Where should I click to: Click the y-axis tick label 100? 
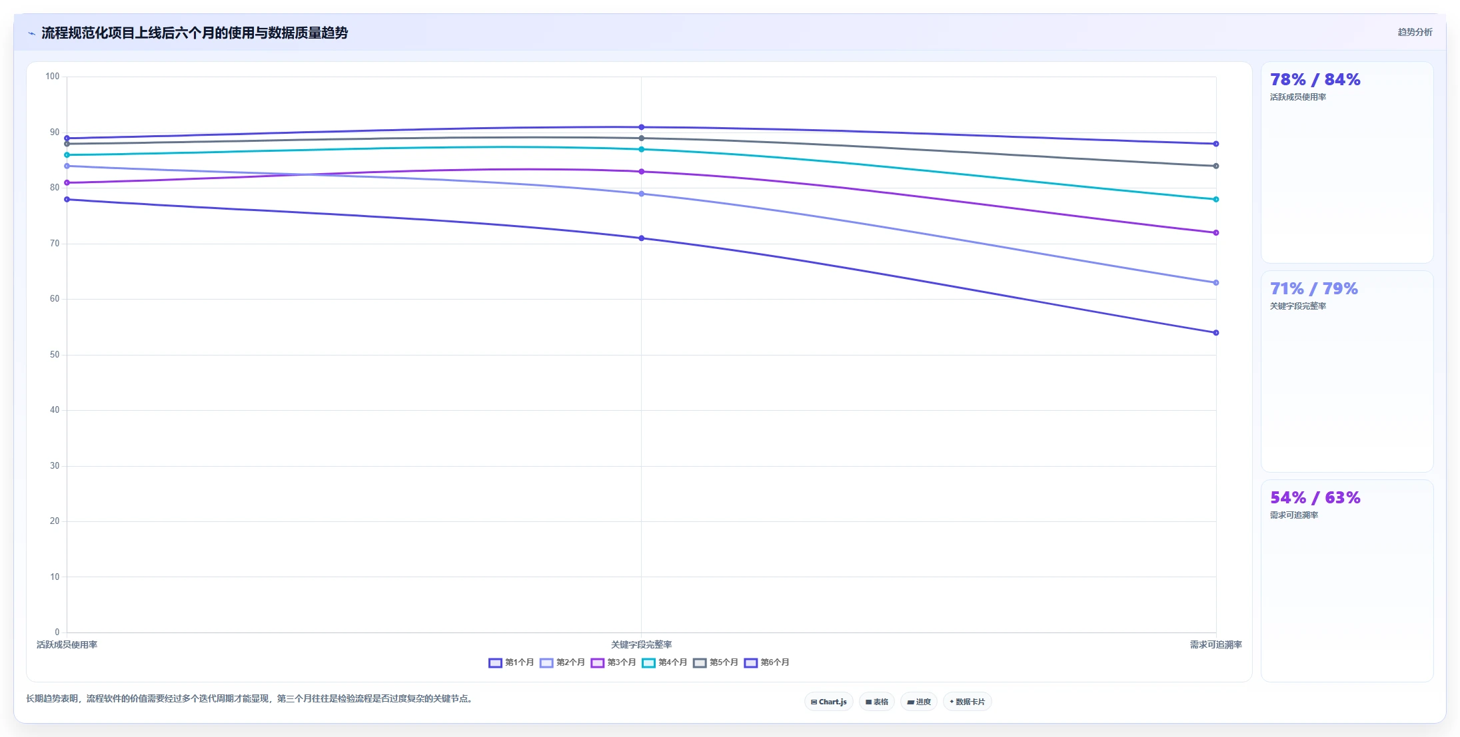tap(53, 77)
